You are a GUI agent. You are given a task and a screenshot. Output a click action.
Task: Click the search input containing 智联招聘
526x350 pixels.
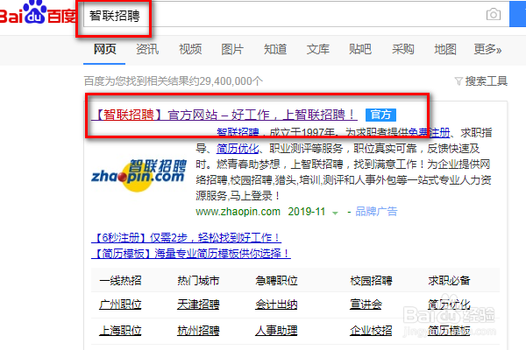pos(296,14)
